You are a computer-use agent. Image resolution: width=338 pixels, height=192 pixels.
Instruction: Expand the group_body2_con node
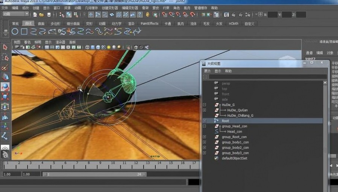[205, 148]
